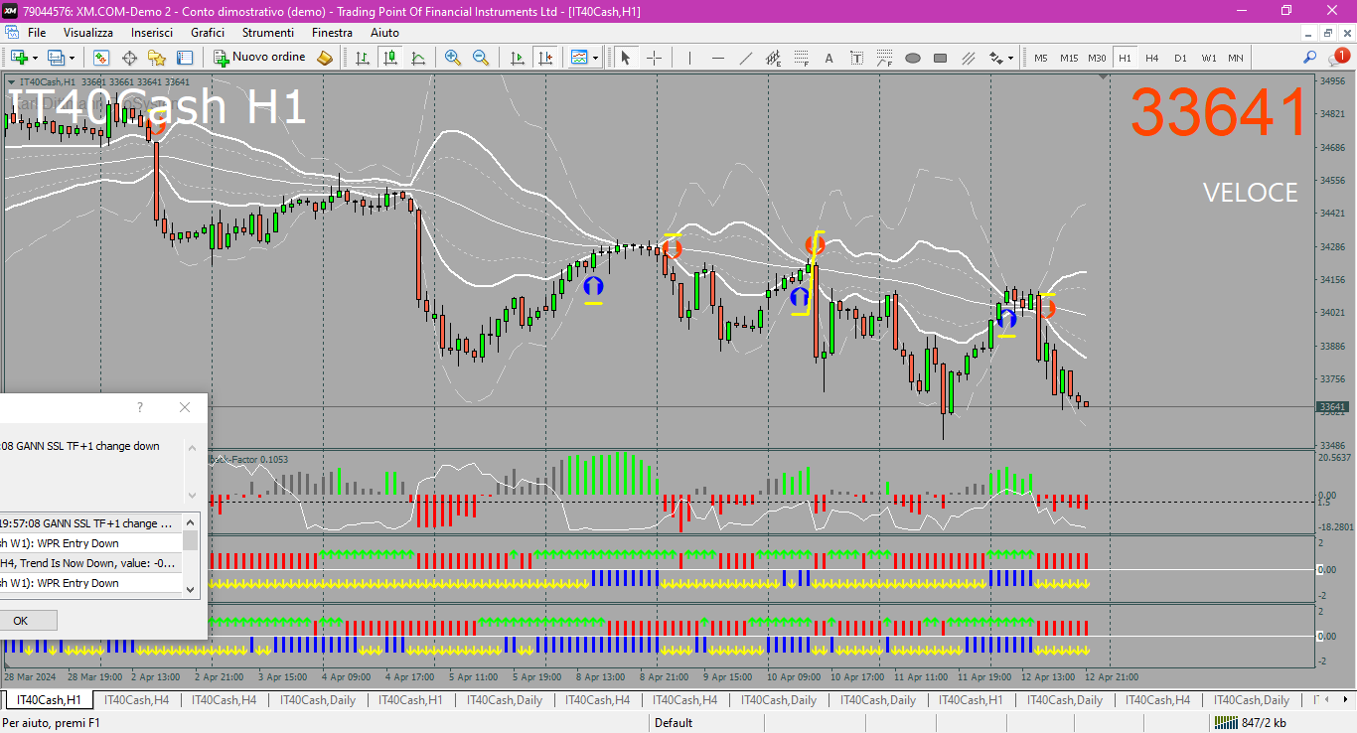1357x733 pixels.
Task: Pick the Horizontal Line drawing tool
Action: 718,58
